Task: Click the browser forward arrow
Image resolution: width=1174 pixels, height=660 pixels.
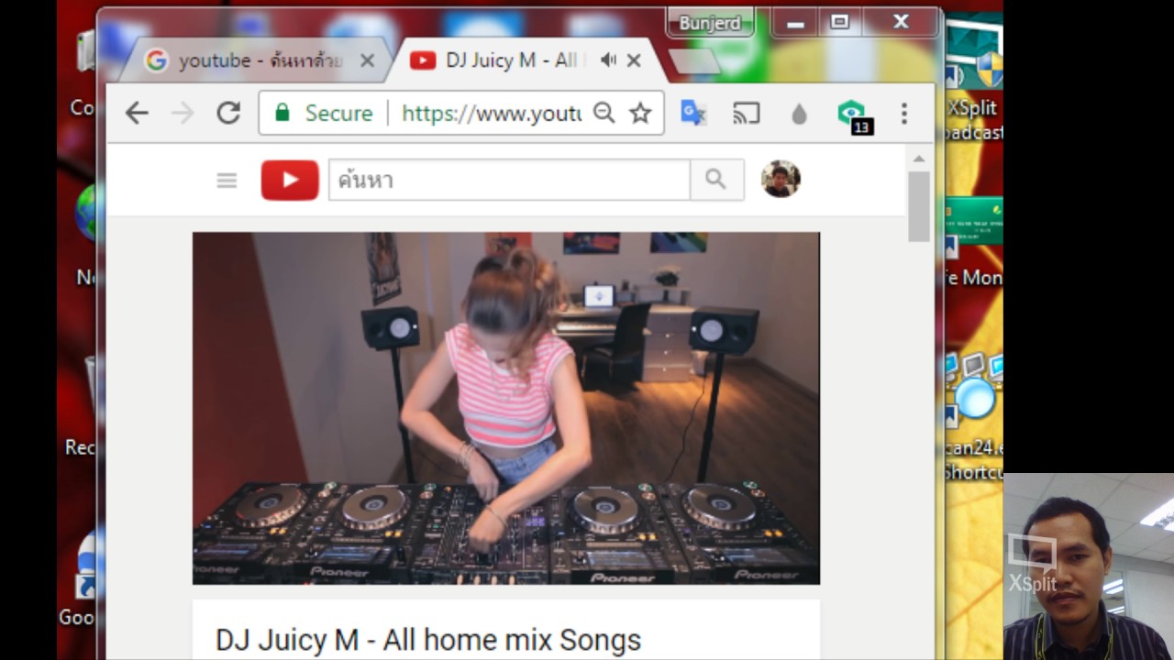Action: (x=183, y=113)
